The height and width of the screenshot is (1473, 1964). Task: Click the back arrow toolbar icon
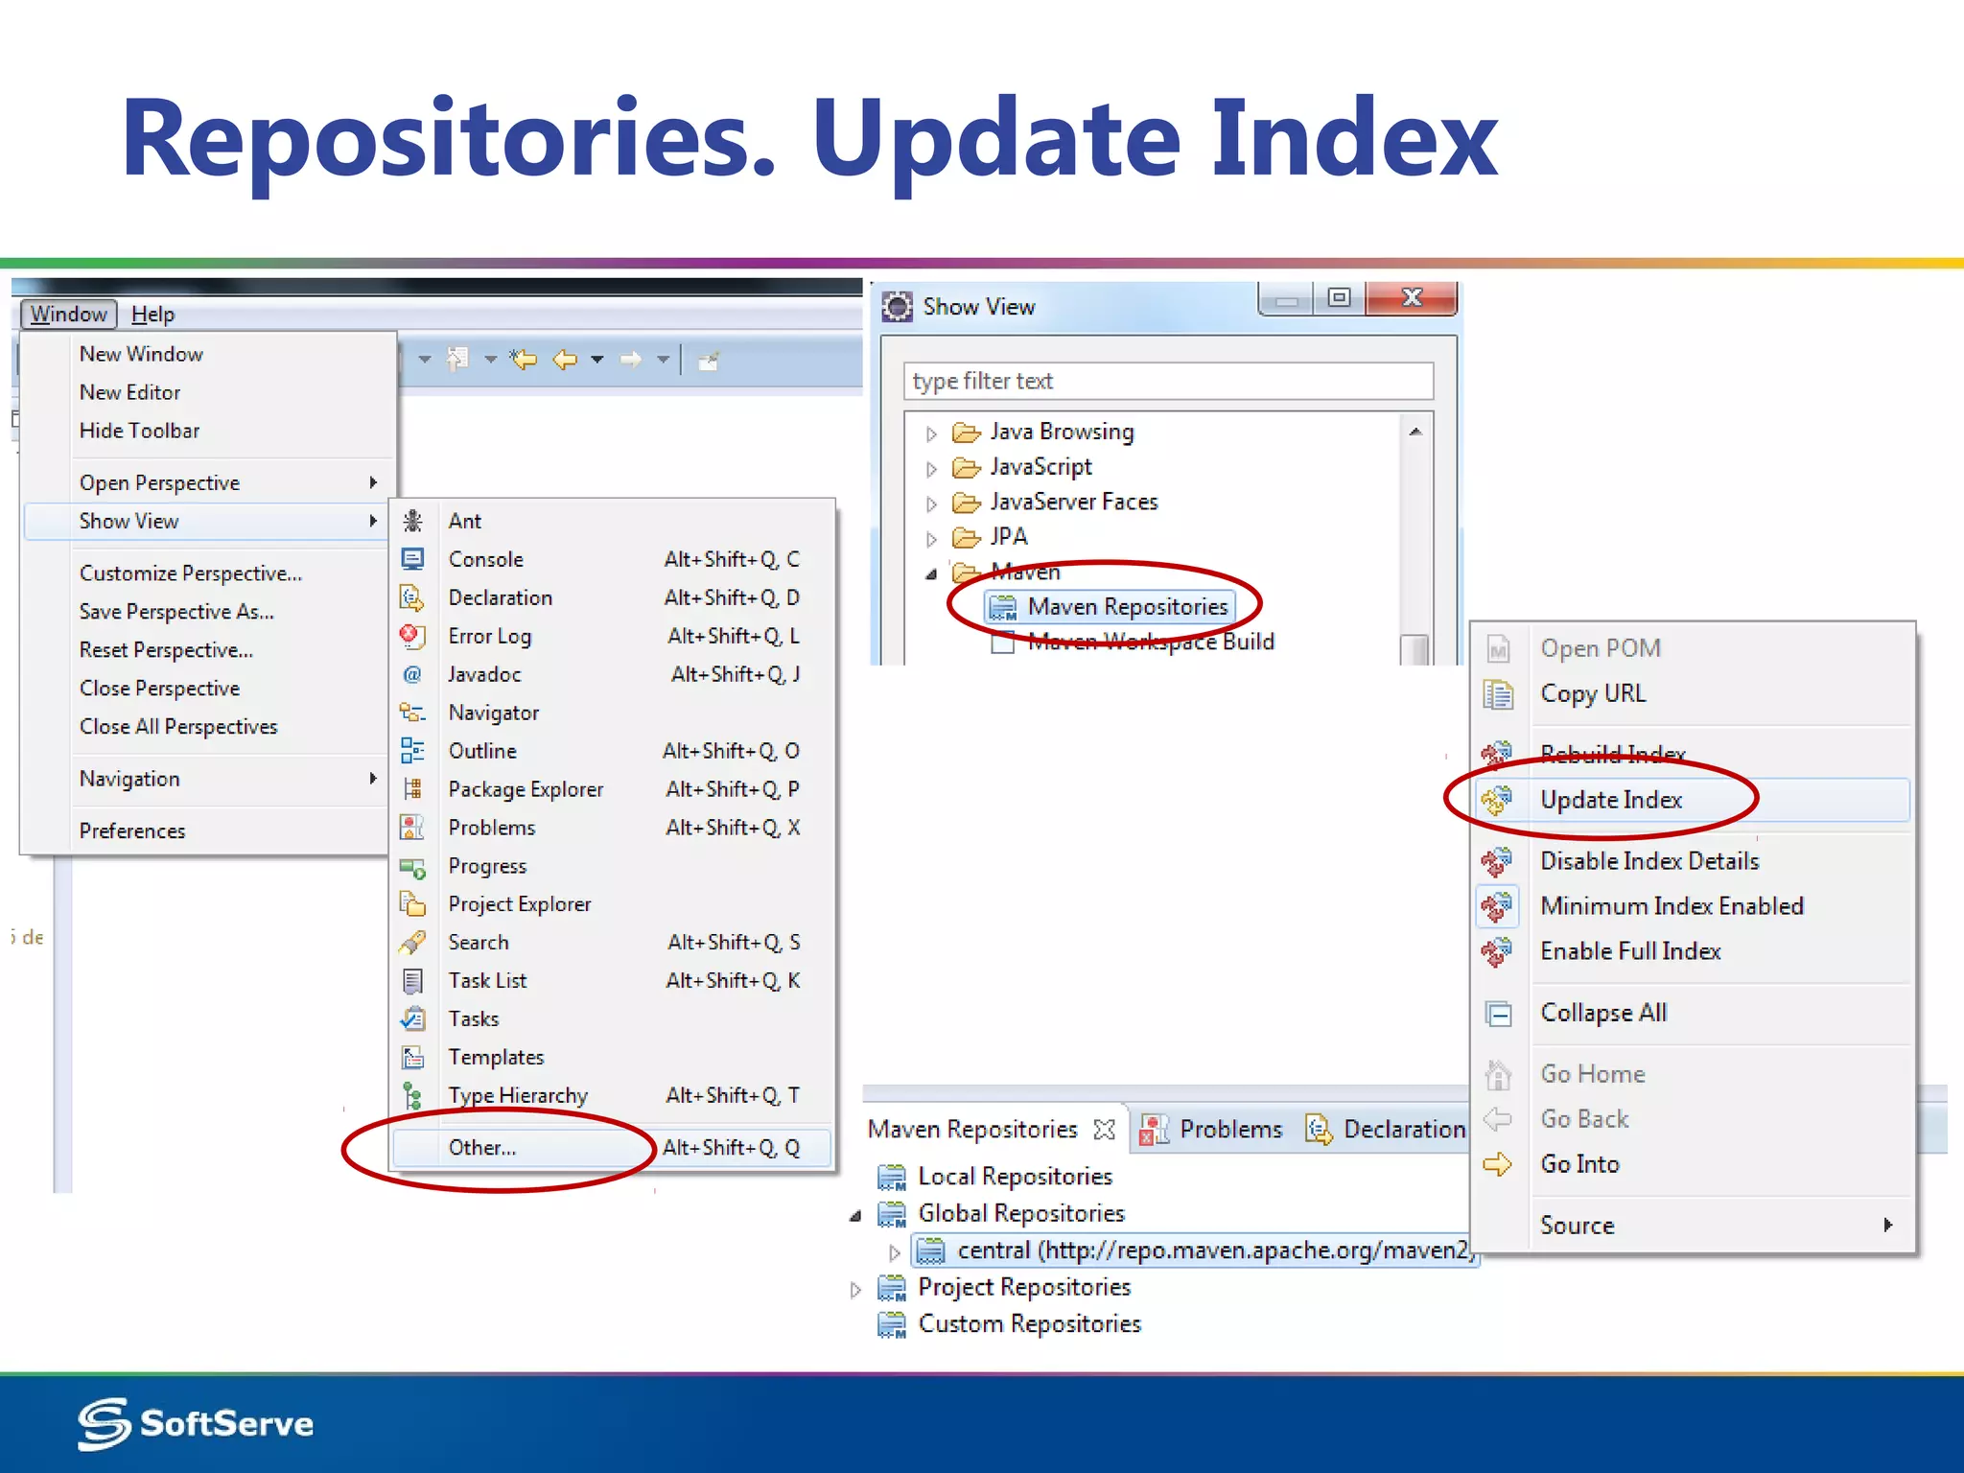tap(565, 360)
